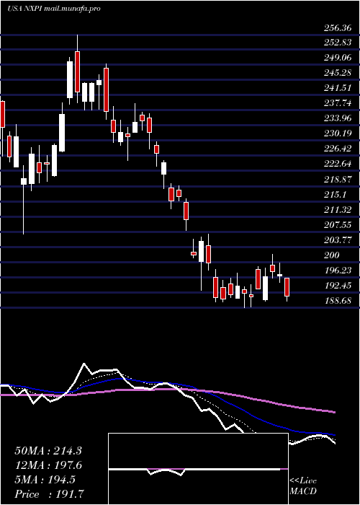360x505 pixels.
Task: Select the 233.96 price level label
Action: tap(338, 118)
